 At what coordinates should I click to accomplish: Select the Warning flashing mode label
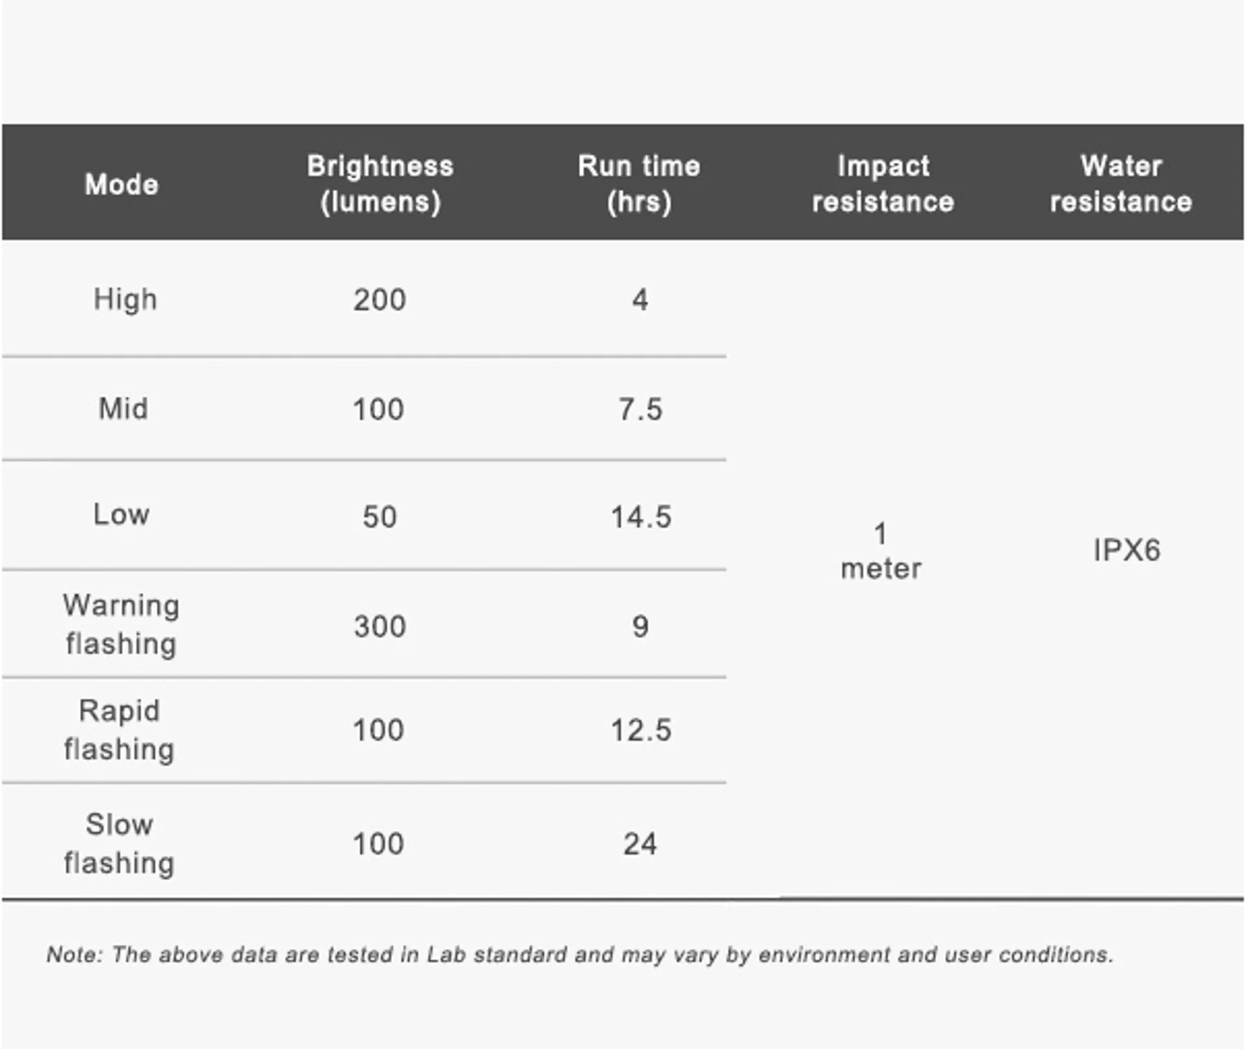(122, 625)
